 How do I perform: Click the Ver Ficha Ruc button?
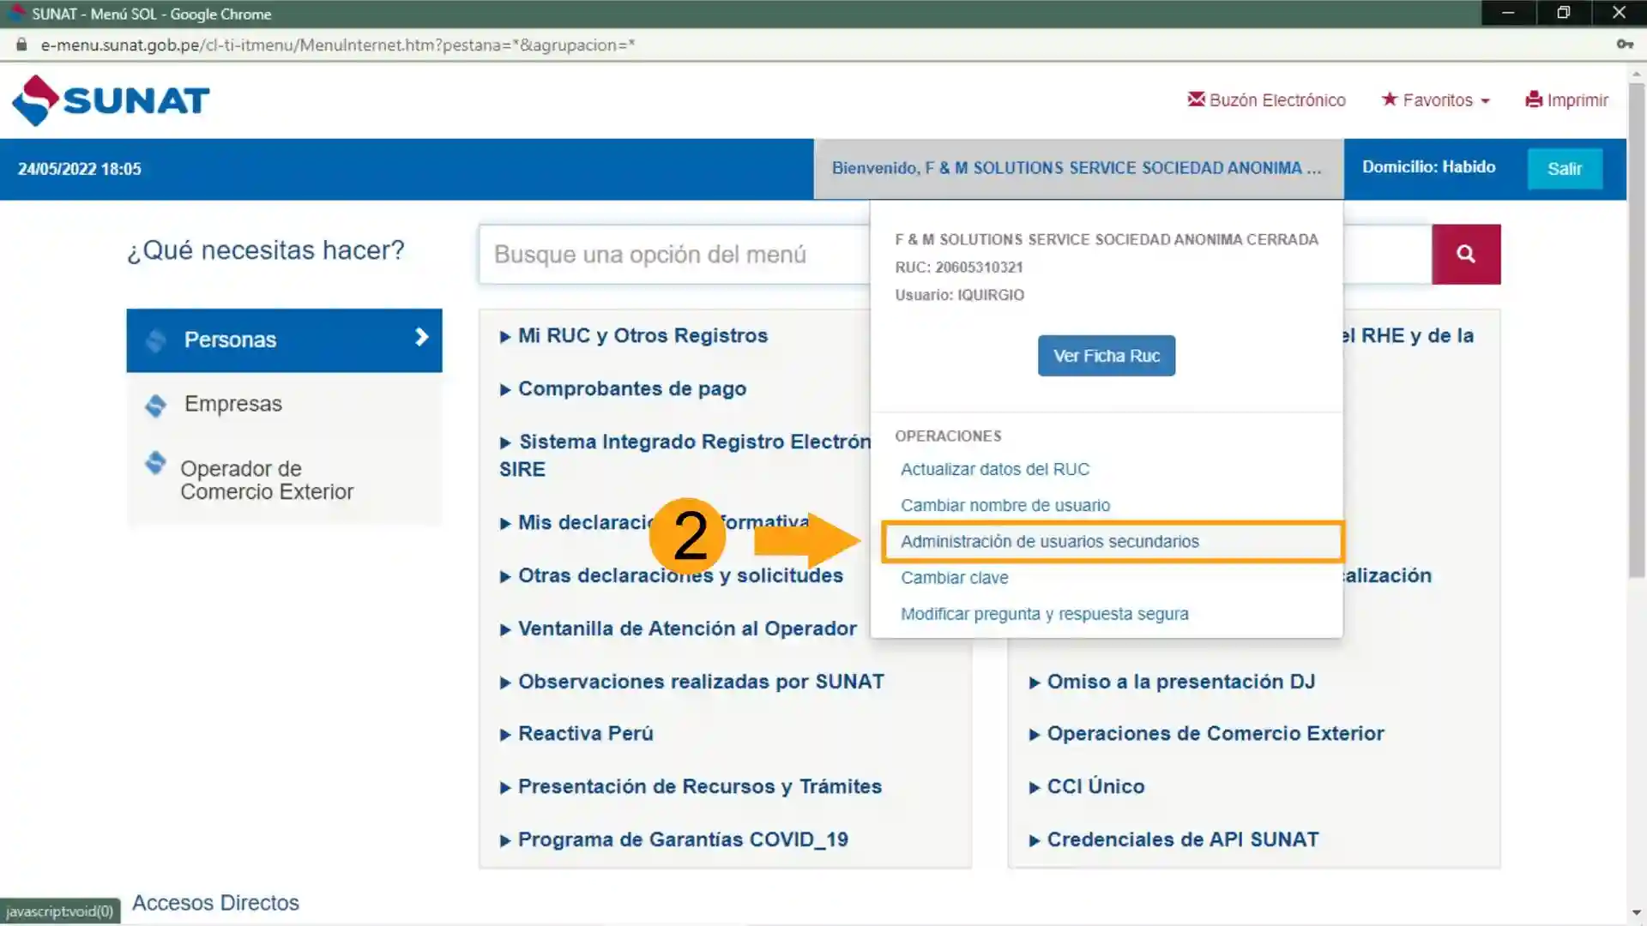point(1107,356)
